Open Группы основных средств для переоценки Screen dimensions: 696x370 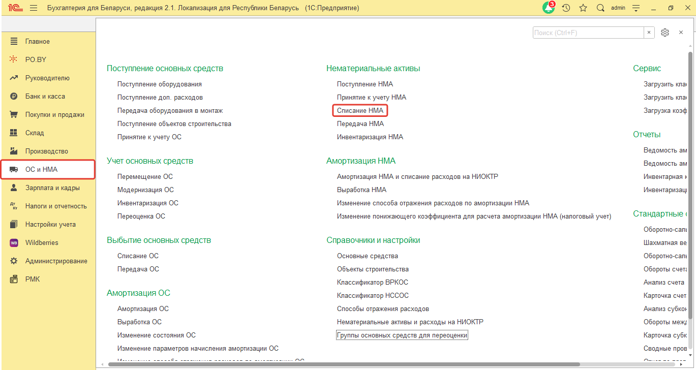tap(402, 335)
